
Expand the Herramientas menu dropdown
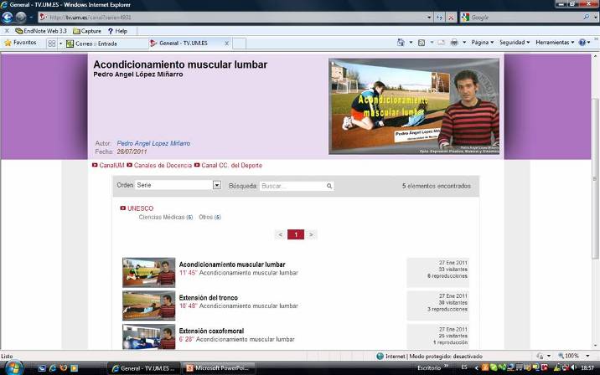(555, 43)
